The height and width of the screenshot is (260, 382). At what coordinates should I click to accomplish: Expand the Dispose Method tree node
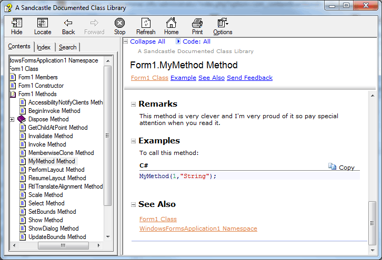click(x=12, y=119)
